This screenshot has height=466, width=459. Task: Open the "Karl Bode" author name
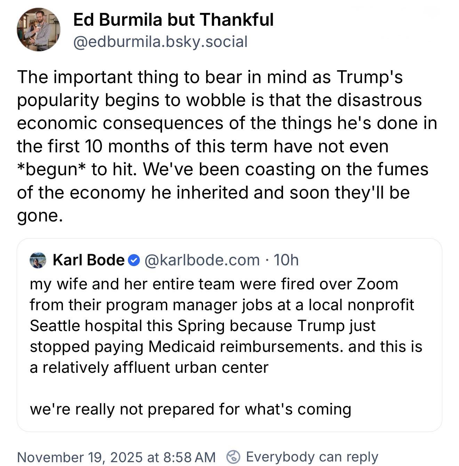(88, 260)
